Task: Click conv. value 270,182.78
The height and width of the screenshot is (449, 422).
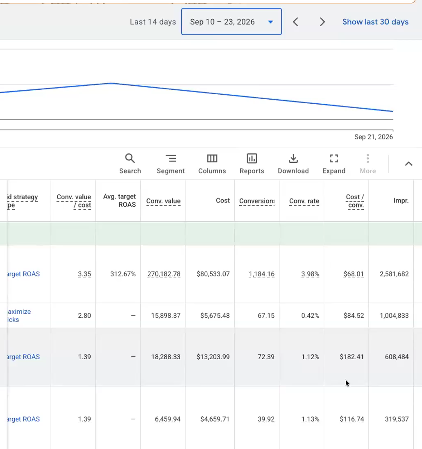Action: point(164,274)
